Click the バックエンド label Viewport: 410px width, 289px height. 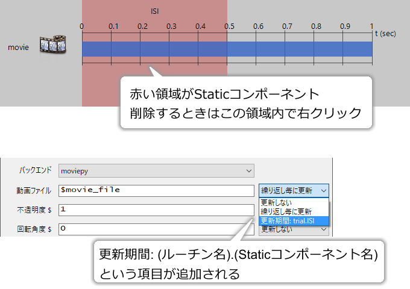coord(36,170)
